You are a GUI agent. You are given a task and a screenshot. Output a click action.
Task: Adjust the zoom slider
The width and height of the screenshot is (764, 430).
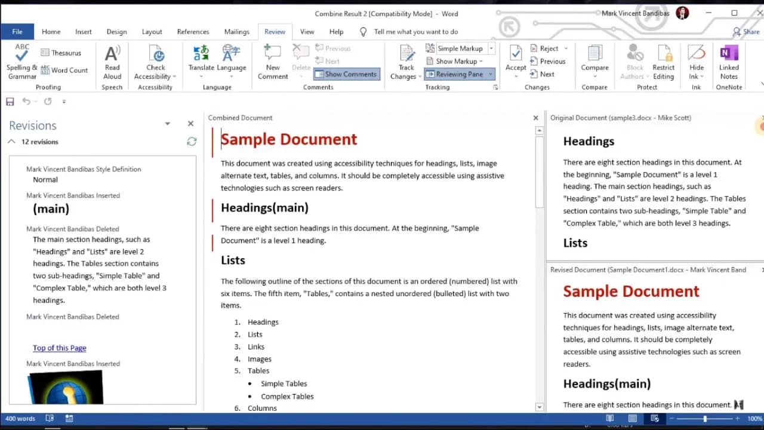coord(704,419)
